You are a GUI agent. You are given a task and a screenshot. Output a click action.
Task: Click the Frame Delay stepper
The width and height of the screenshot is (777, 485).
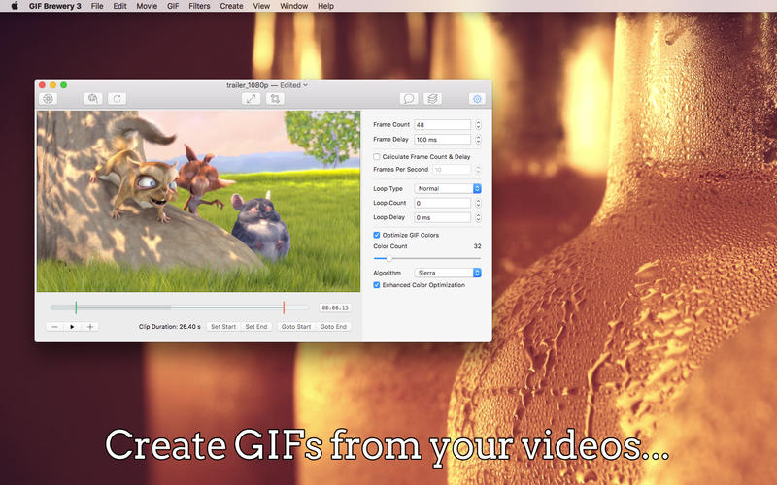click(478, 140)
